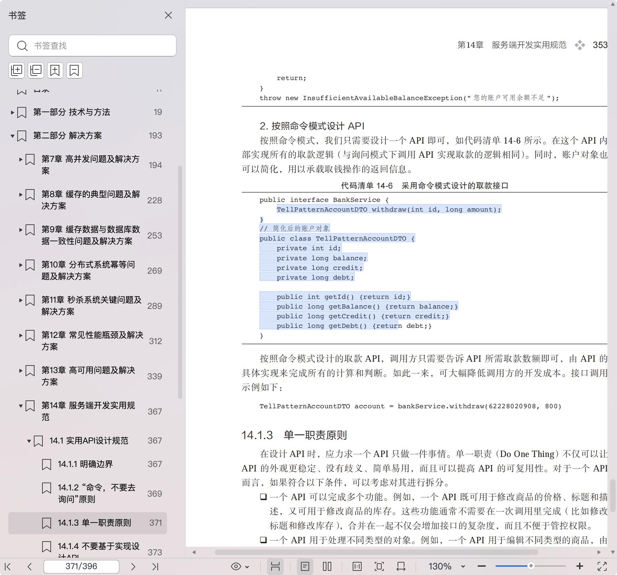Click the bookmarks panel vertical scrollbar
The width and height of the screenshot is (617, 575).
click(180, 282)
